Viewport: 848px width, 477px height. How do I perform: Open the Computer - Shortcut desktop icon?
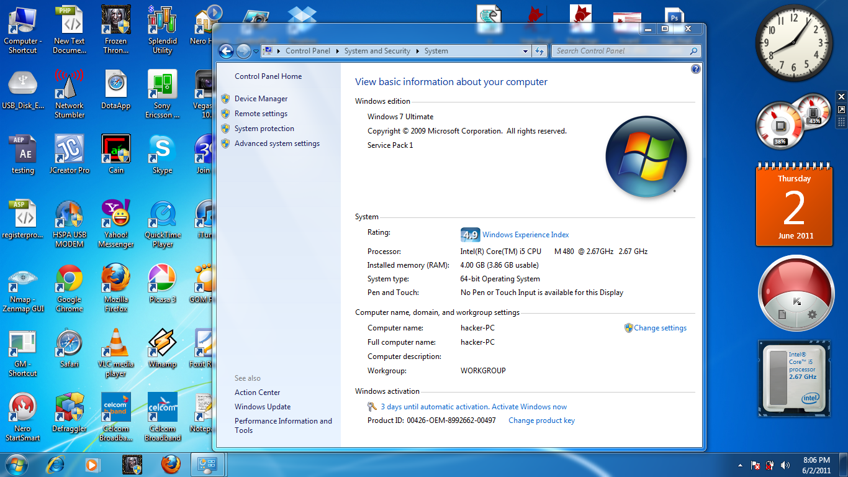pyautogui.click(x=23, y=30)
